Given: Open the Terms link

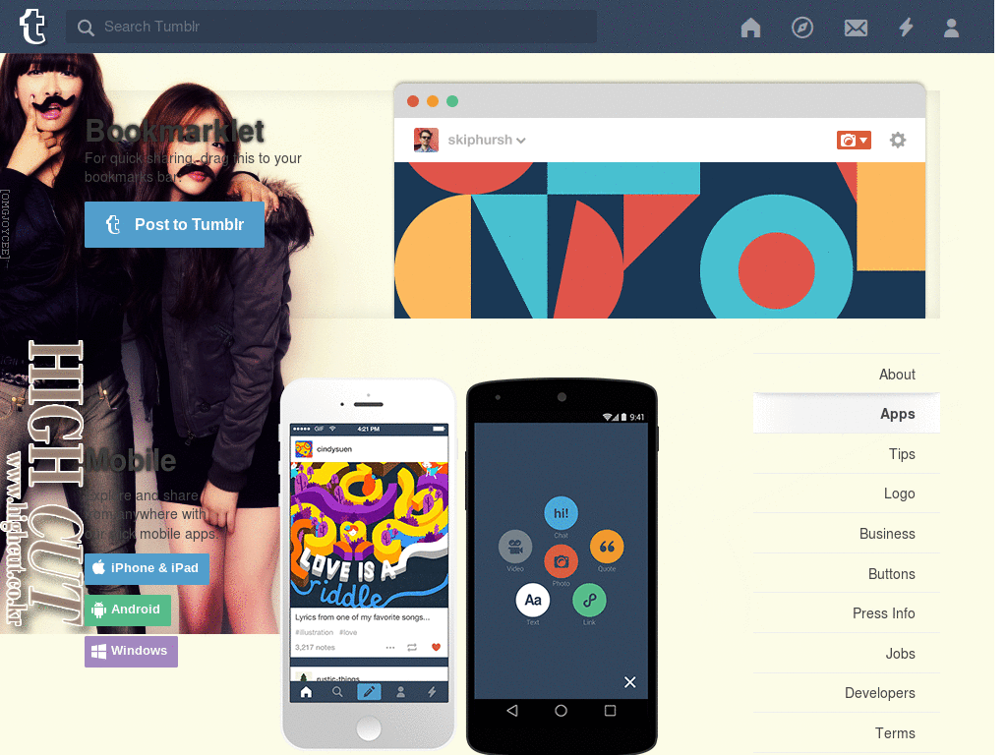Looking at the screenshot, I should pos(895,733).
